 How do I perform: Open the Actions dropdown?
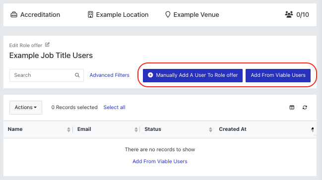point(26,107)
